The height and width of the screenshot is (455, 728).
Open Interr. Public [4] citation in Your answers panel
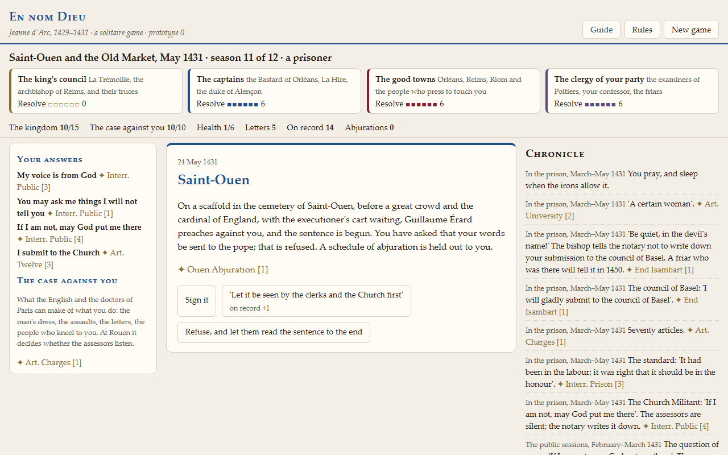50,239
